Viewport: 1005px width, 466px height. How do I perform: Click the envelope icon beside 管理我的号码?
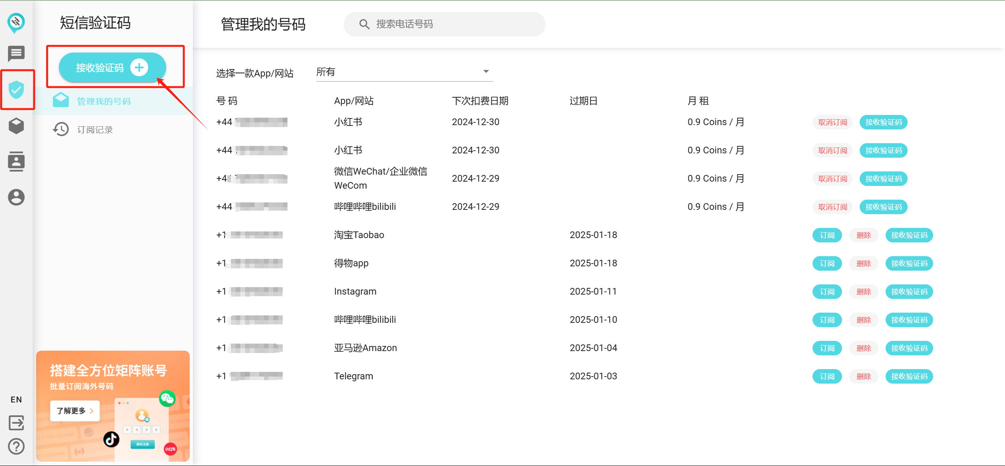(61, 101)
